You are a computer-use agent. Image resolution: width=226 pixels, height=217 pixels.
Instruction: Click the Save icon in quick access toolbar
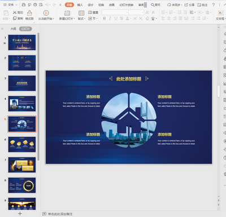tap(24, 5)
